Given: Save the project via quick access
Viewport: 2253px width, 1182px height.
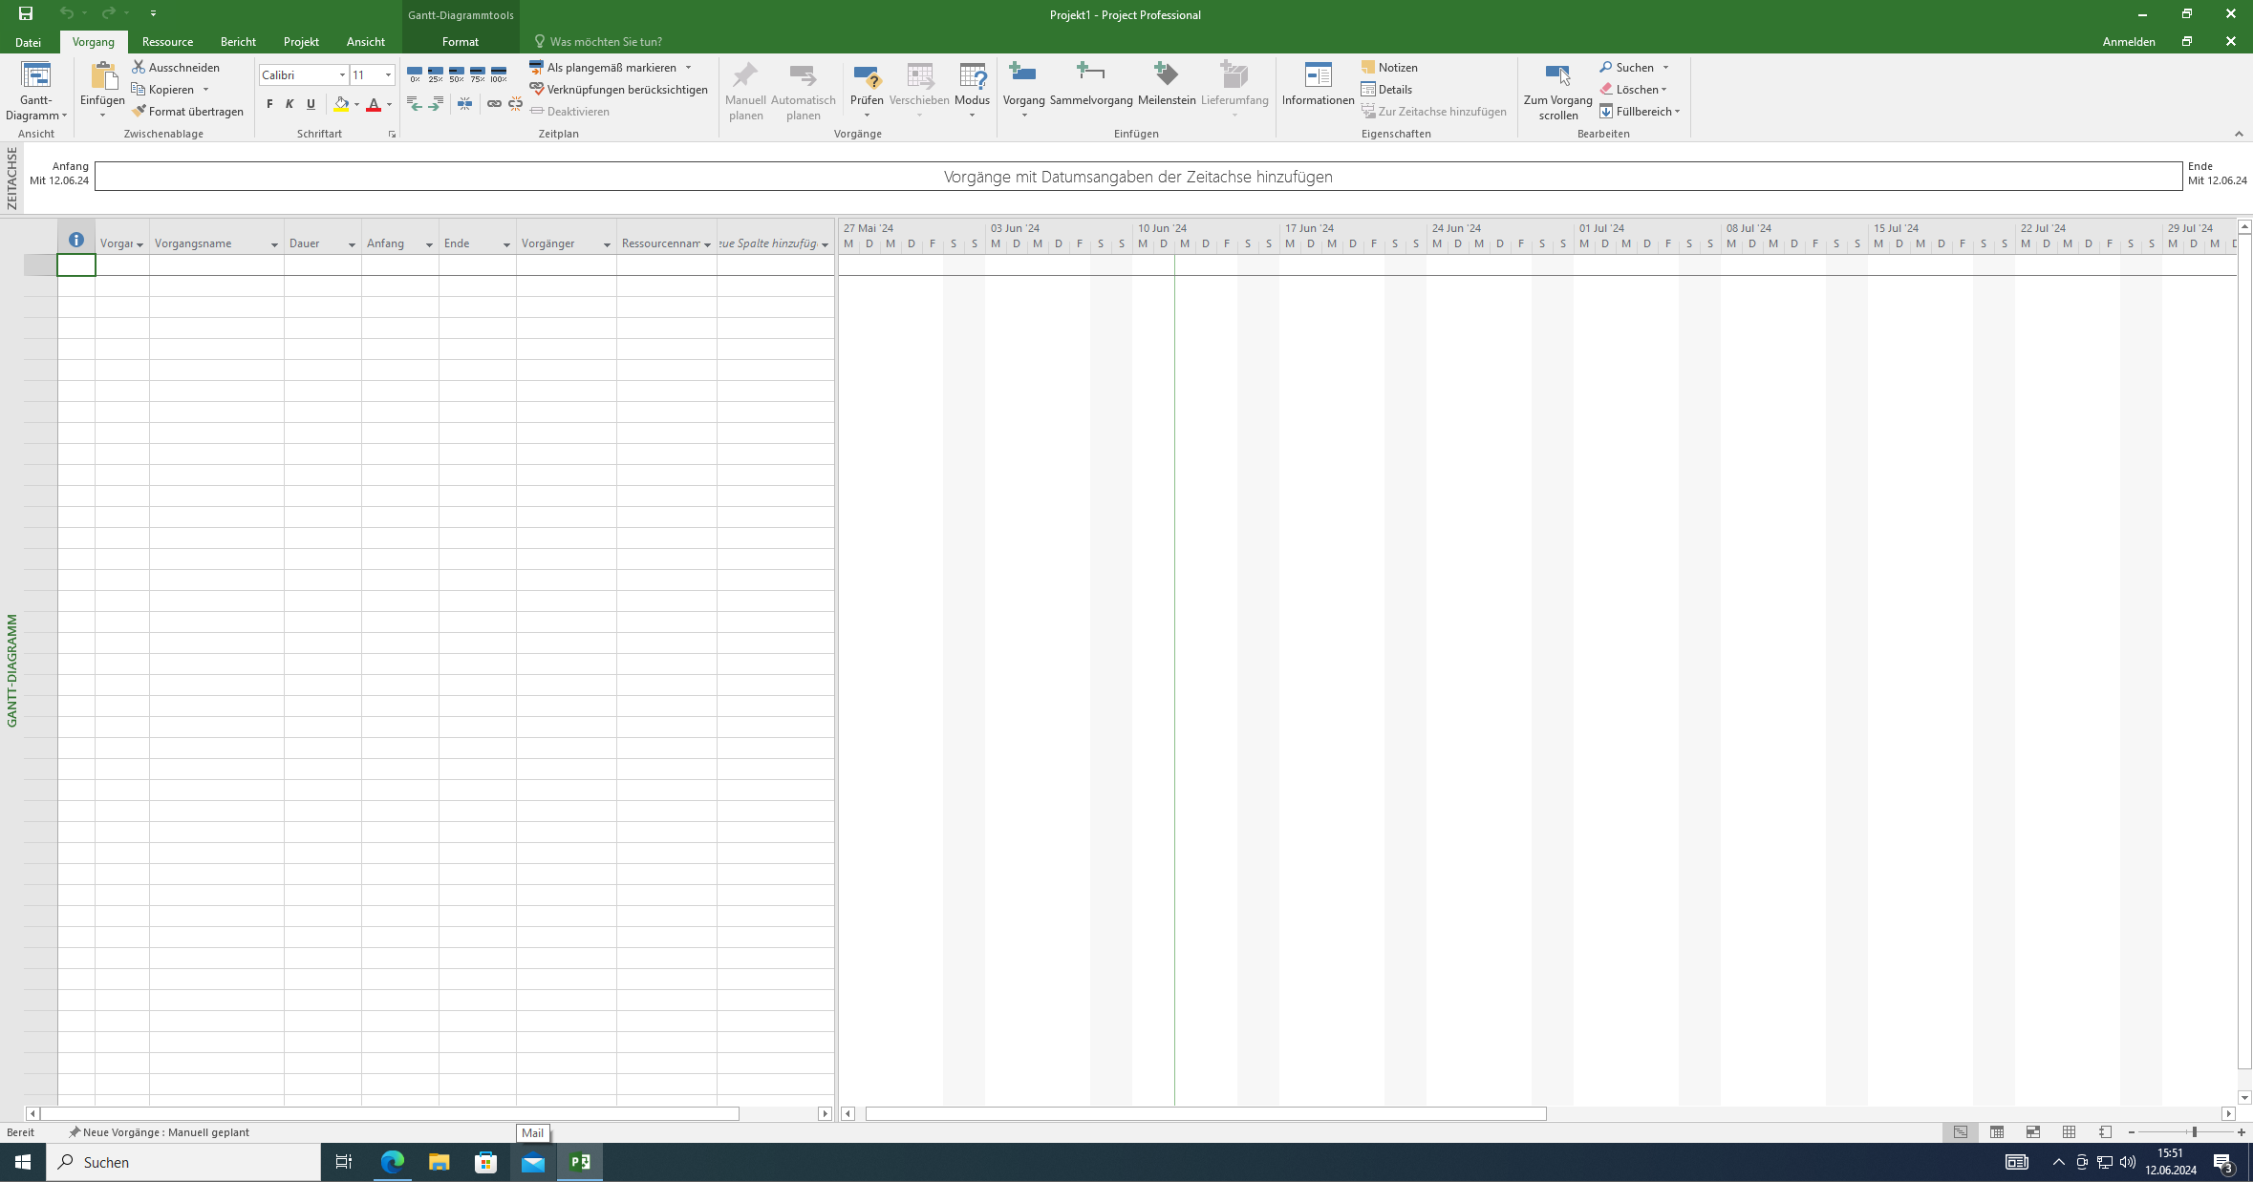Looking at the screenshot, I should (26, 13).
